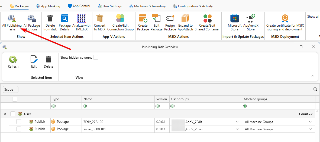Sort by User groups column header
320x142 pixels.
(x=206, y=99)
